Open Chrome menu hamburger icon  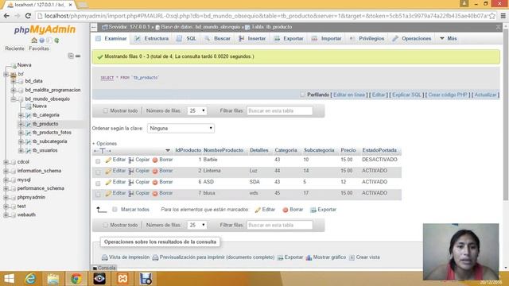(x=503, y=16)
